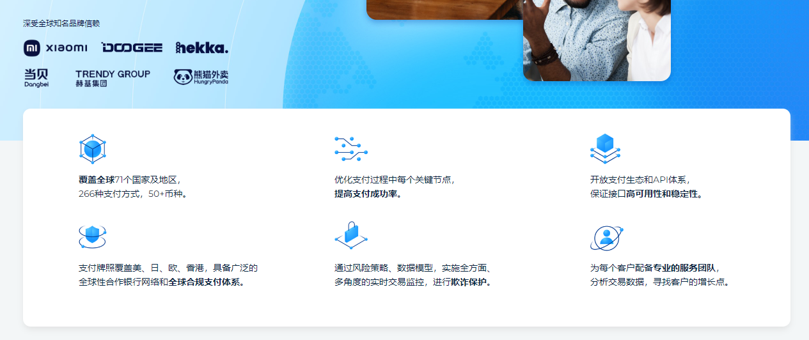Click the text 支付牌照覆盖美、日、欧、香港

[x=142, y=268]
